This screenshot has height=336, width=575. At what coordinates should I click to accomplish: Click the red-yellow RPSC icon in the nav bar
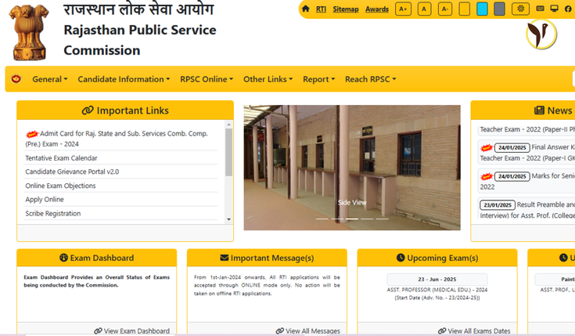click(x=16, y=79)
